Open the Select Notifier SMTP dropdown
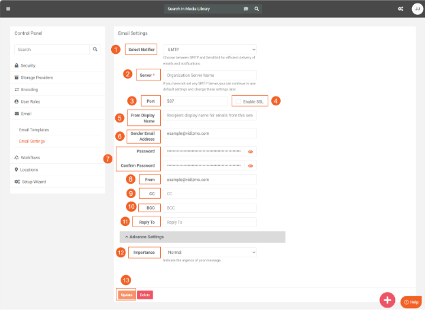Image resolution: width=425 pixels, height=311 pixels. coord(210,50)
